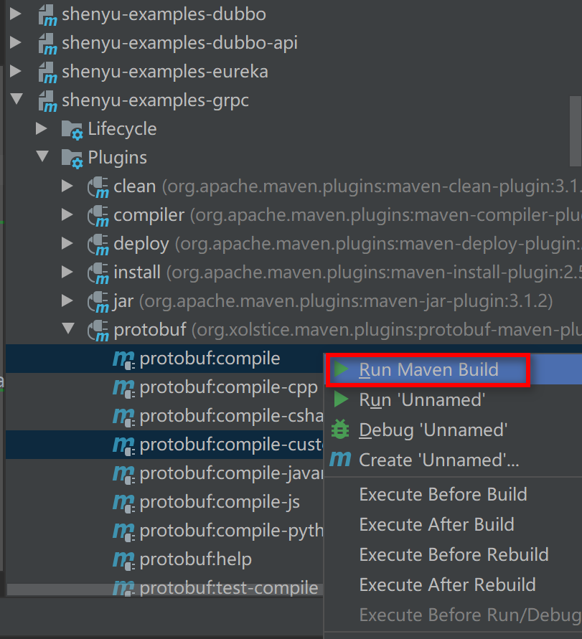582x639 pixels.
Task: Click the protobuf:help goal icon
Action: [123, 560]
